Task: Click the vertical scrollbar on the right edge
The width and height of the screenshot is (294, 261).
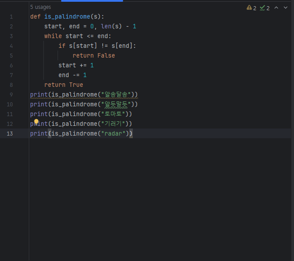Action: pyautogui.click(x=293, y=131)
